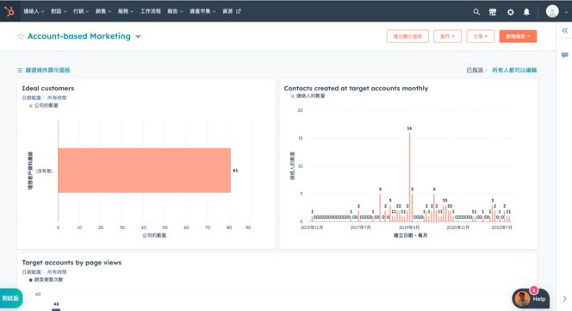This screenshot has width=572, height=311.
Task: Open the 動作 actions dropdown
Action: pos(448,36)
